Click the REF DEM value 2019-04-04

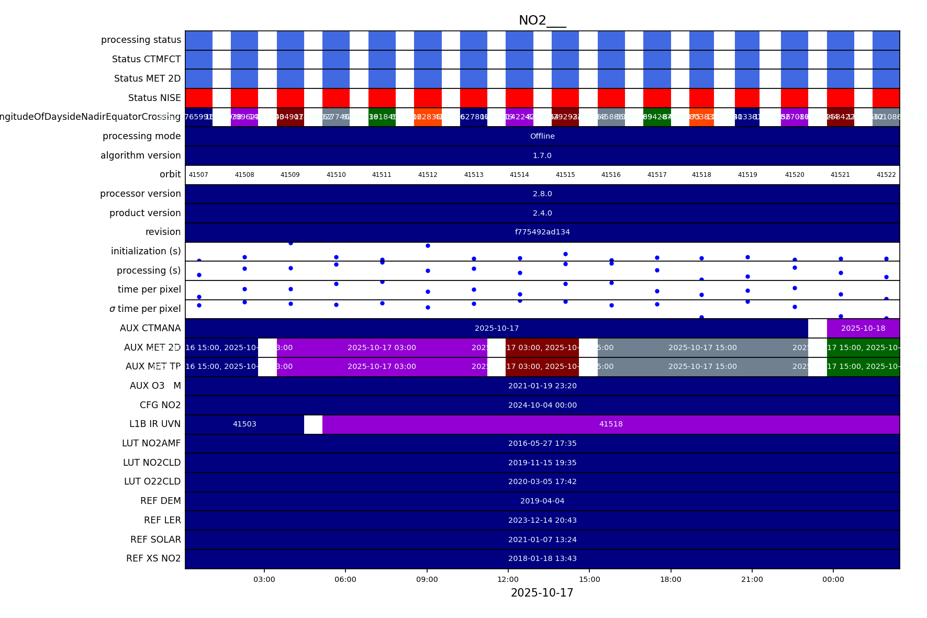tap(542, 501)
